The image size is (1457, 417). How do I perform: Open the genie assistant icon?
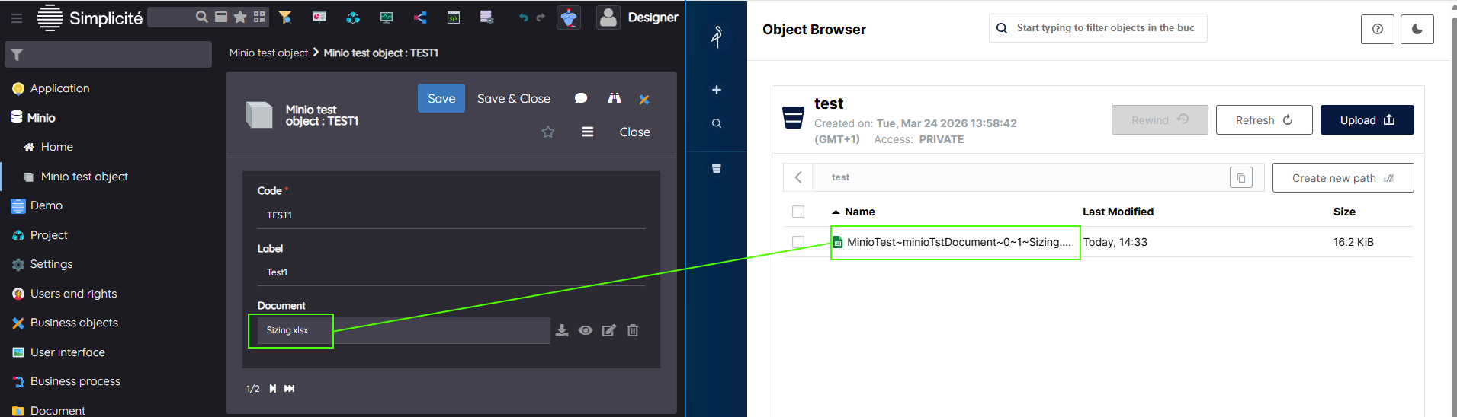pyautogui.click(x=569, y=18)
